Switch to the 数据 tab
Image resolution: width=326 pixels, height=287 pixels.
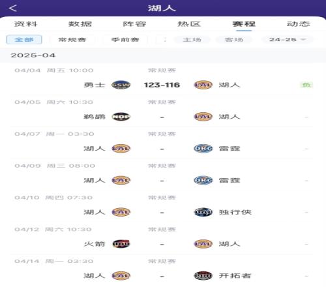(80, 24)
